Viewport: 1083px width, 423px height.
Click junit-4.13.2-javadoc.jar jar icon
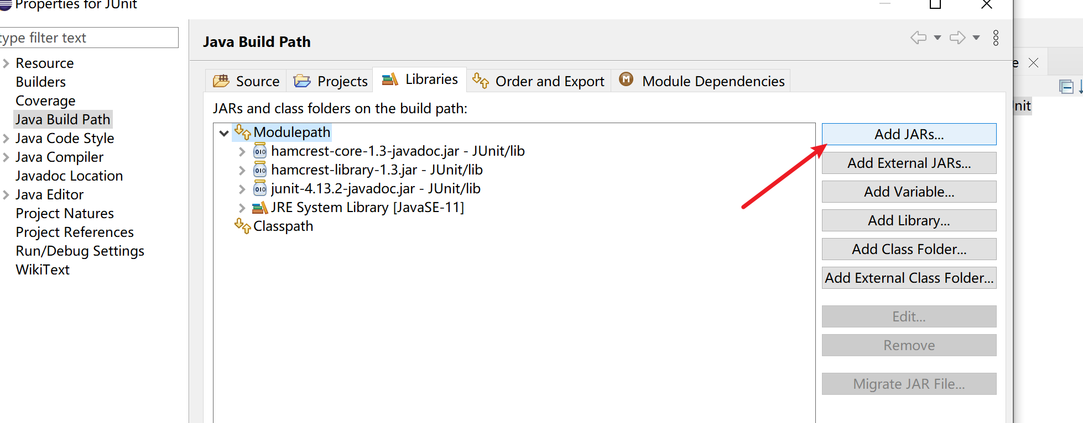tap(260, 188)
